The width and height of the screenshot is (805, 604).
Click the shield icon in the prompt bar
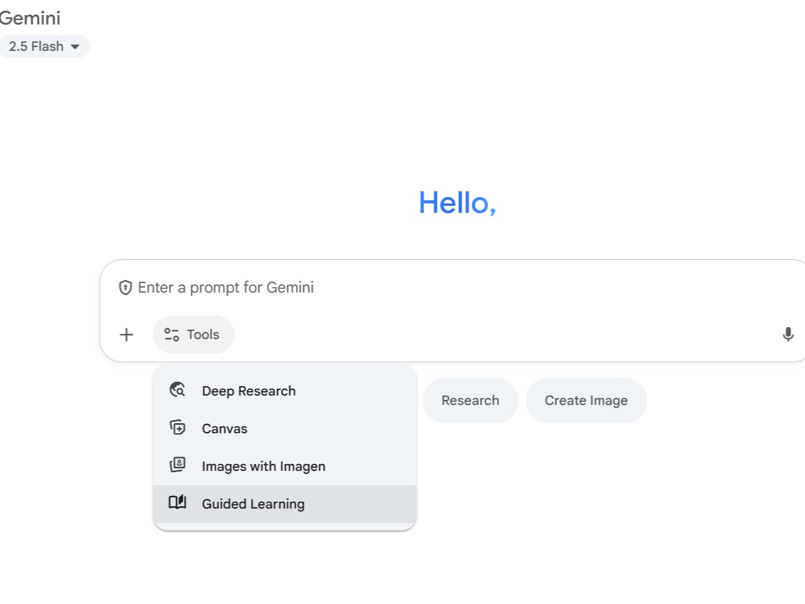[124, 287]
